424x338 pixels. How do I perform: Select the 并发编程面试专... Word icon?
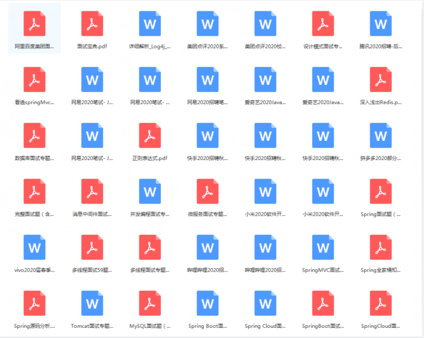click(150, 191)
